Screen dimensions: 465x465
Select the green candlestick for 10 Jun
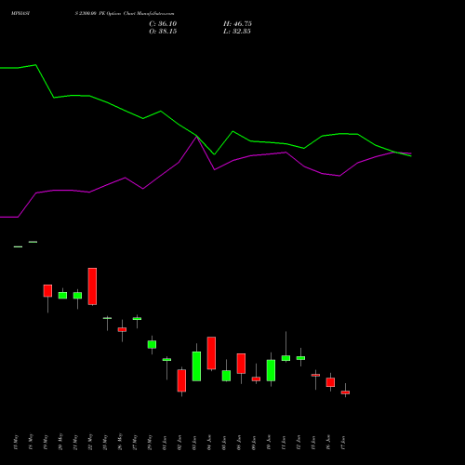tap(271, 370)
